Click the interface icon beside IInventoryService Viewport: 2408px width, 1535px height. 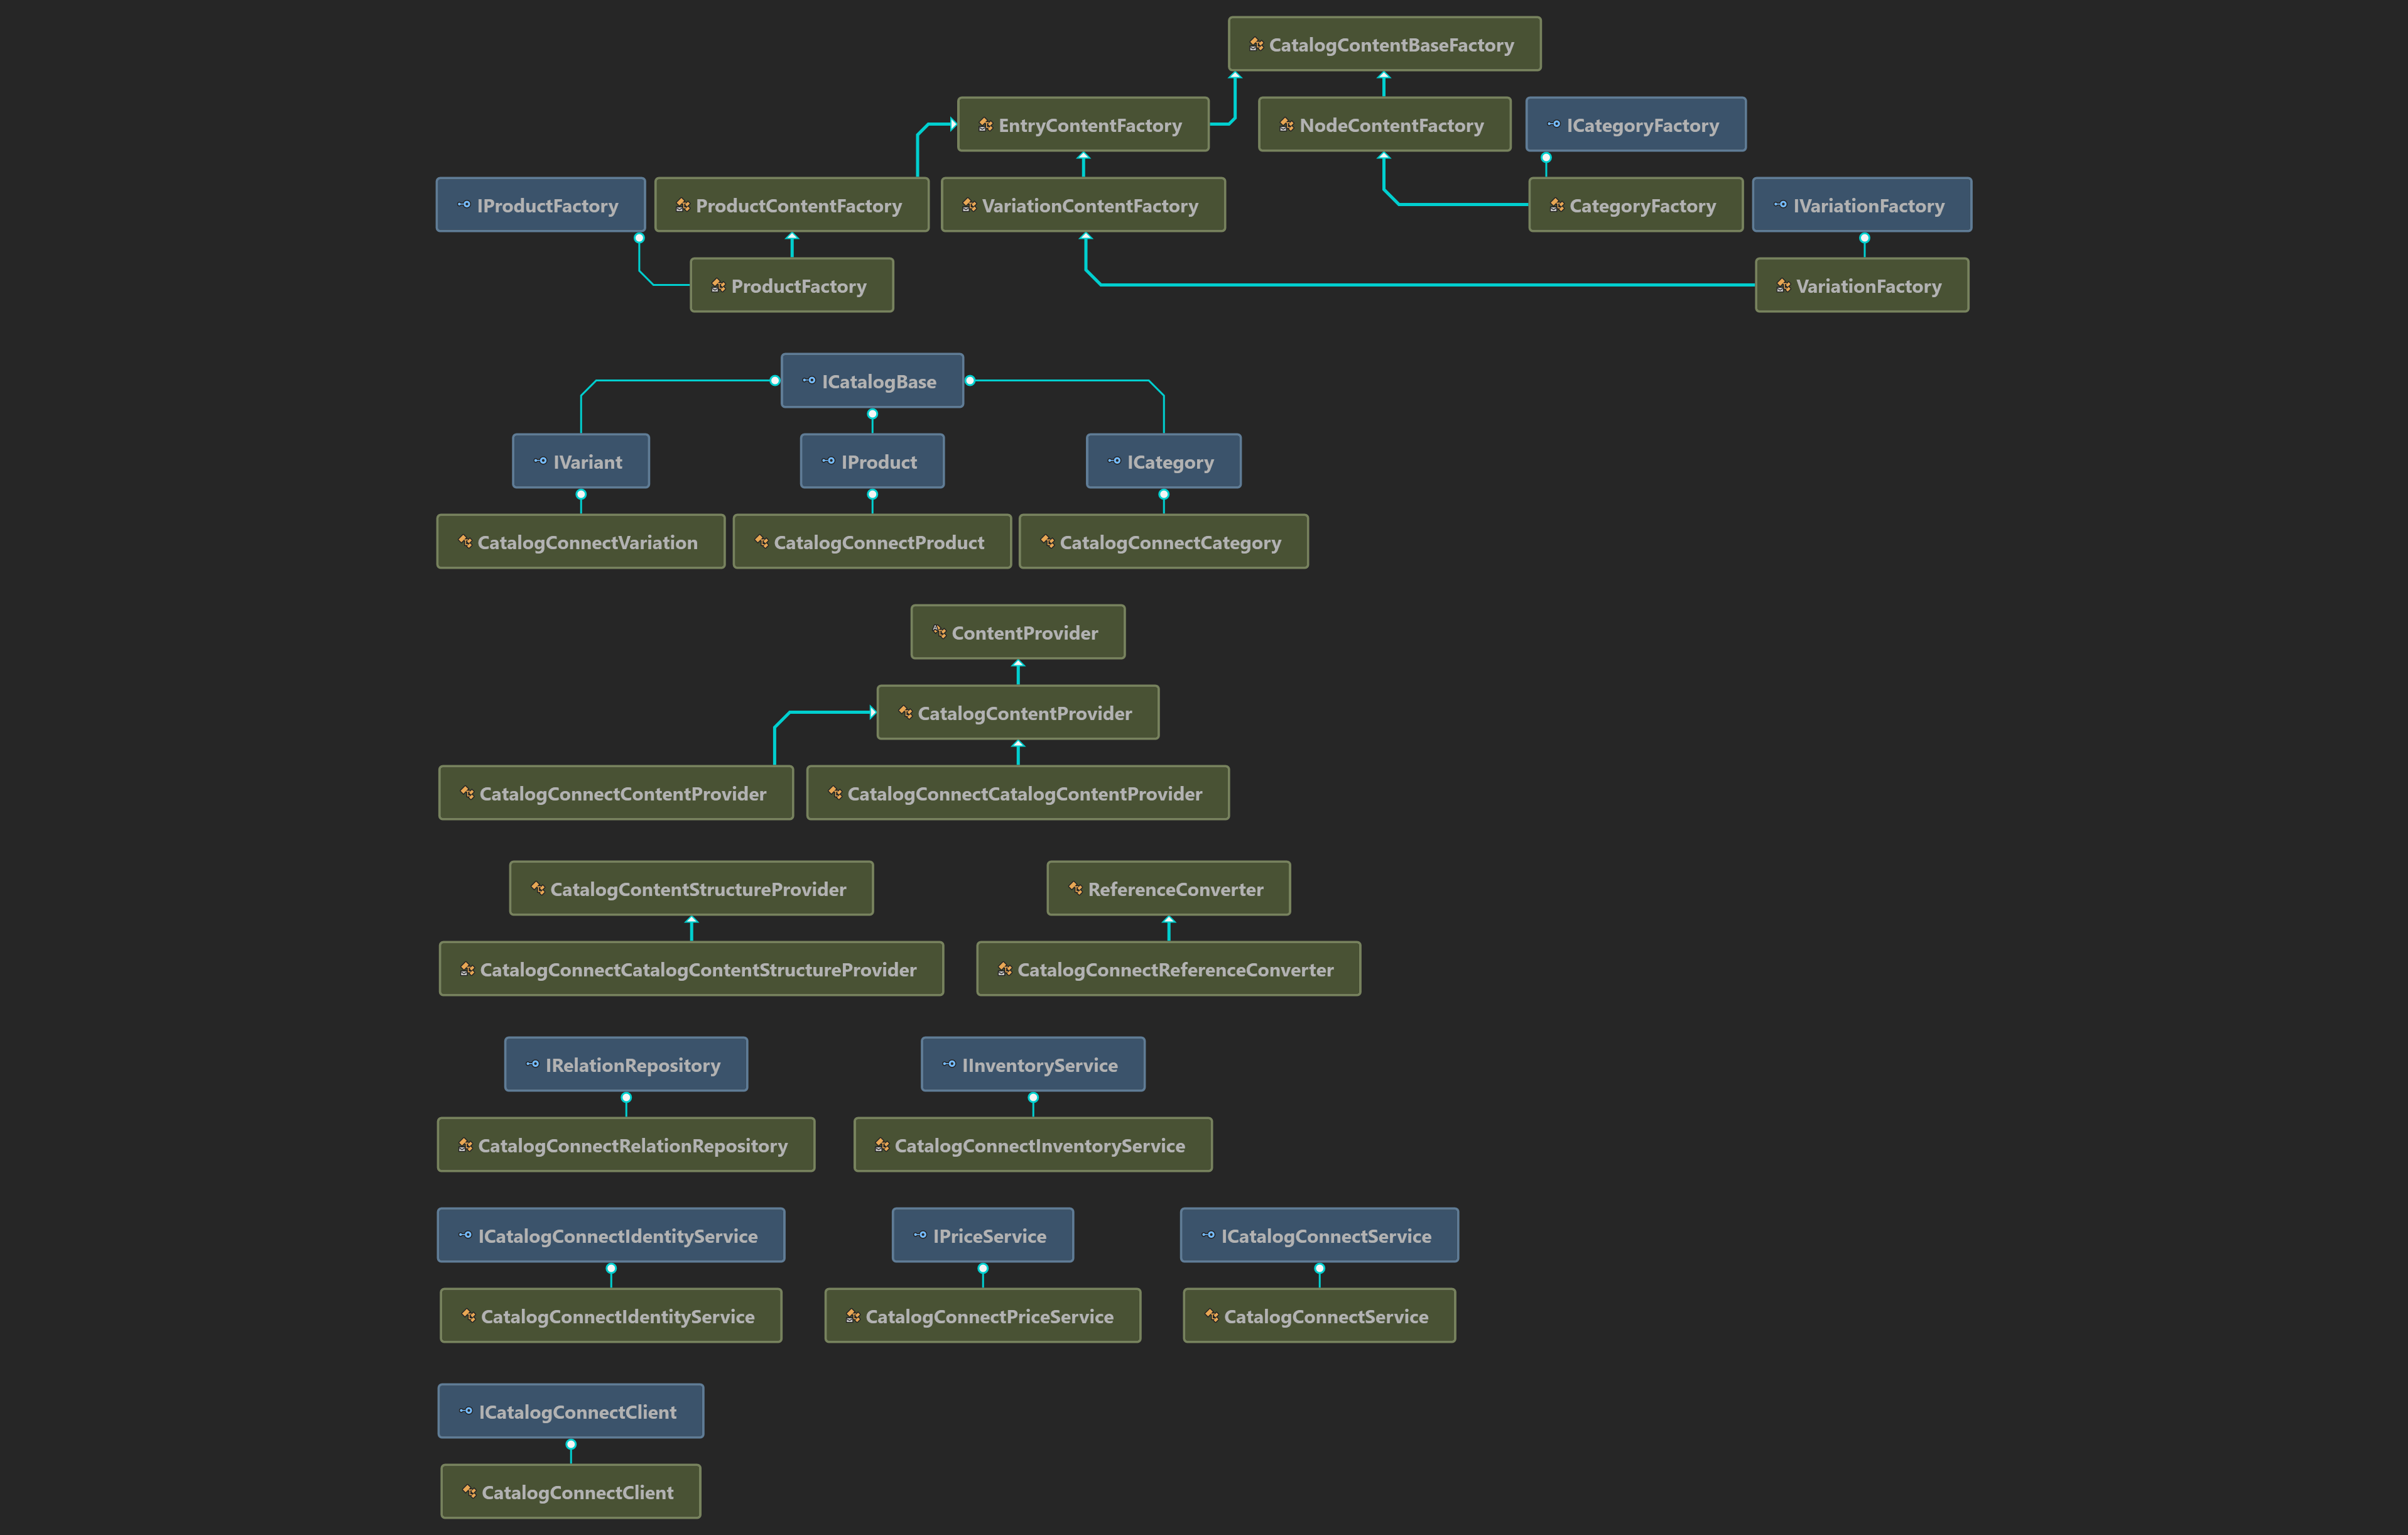tap(949, 1064)
